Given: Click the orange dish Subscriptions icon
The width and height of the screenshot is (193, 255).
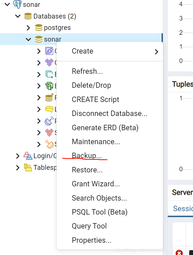Looking at the screenshot, I should (49, 144).
